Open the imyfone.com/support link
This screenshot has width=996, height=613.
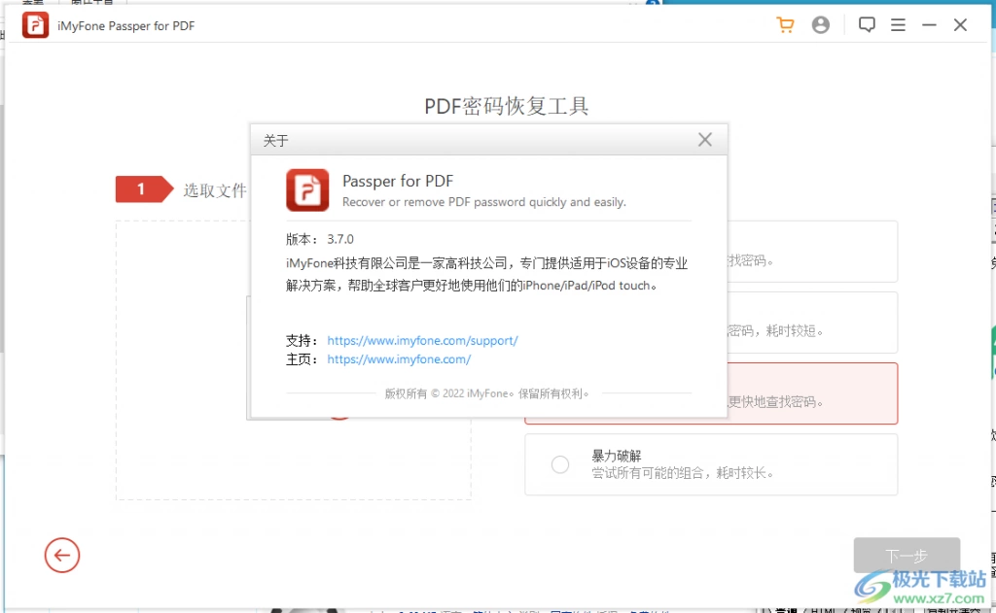pos(422,341)
